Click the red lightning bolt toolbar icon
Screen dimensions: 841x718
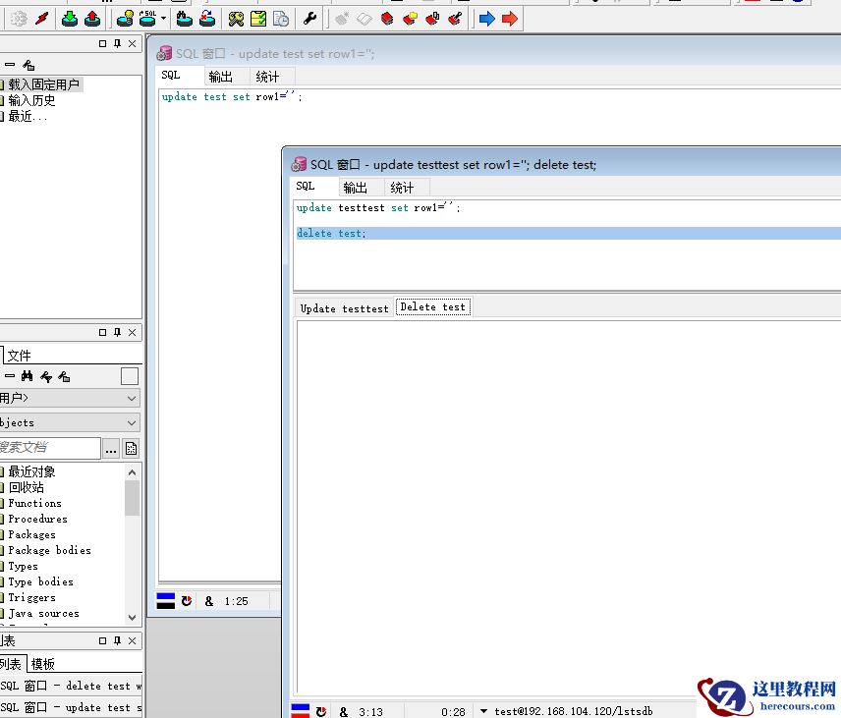point(41,19)
